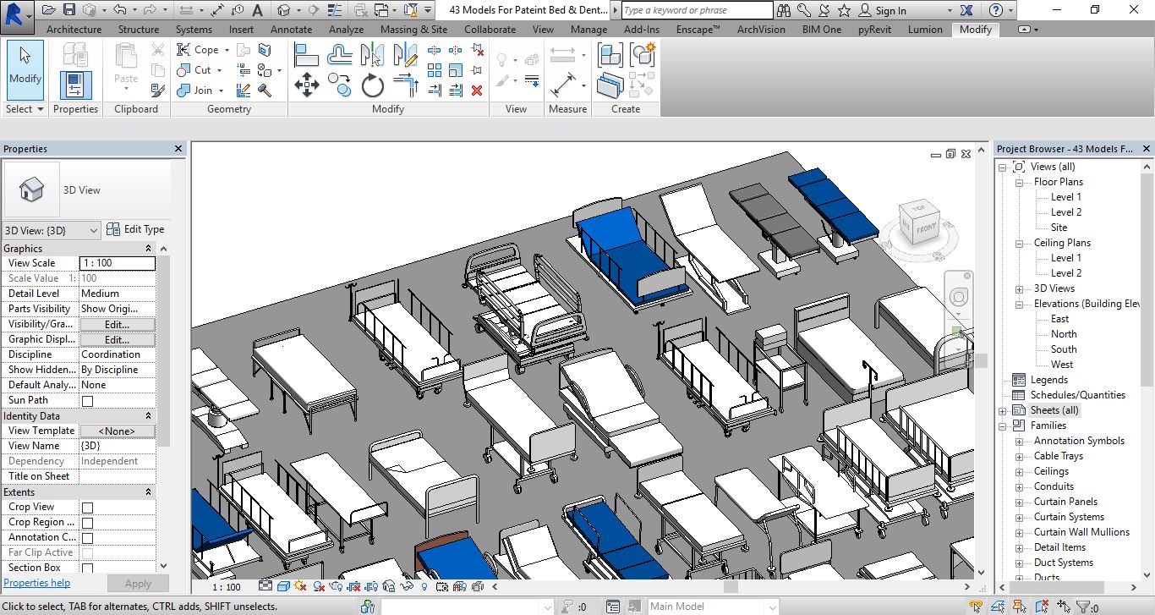Expand the Sheets (all) tree node
Screen dimensions: 1155x615
pyautogui.click(x=1004, y=411)
